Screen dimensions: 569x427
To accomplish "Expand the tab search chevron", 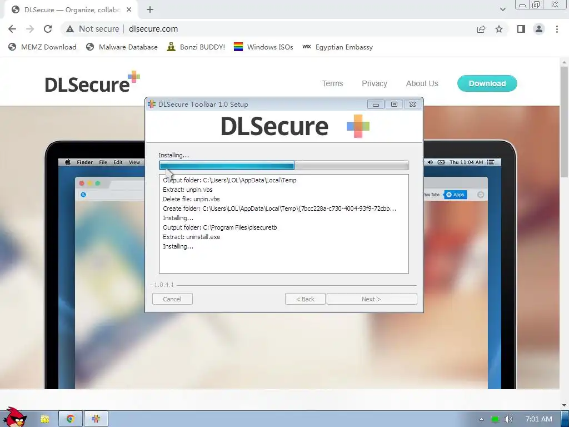I will tap(502, 9).
